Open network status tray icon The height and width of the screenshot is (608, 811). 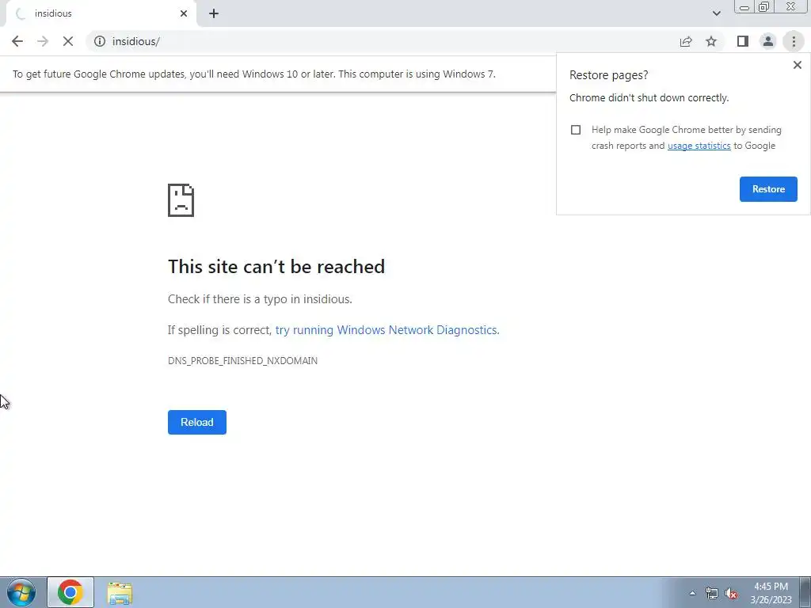coord(712,594)
